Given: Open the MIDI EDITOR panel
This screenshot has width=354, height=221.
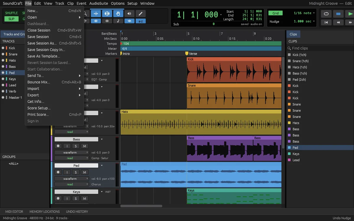Looking at the screenshot, I should pos(14,212).
